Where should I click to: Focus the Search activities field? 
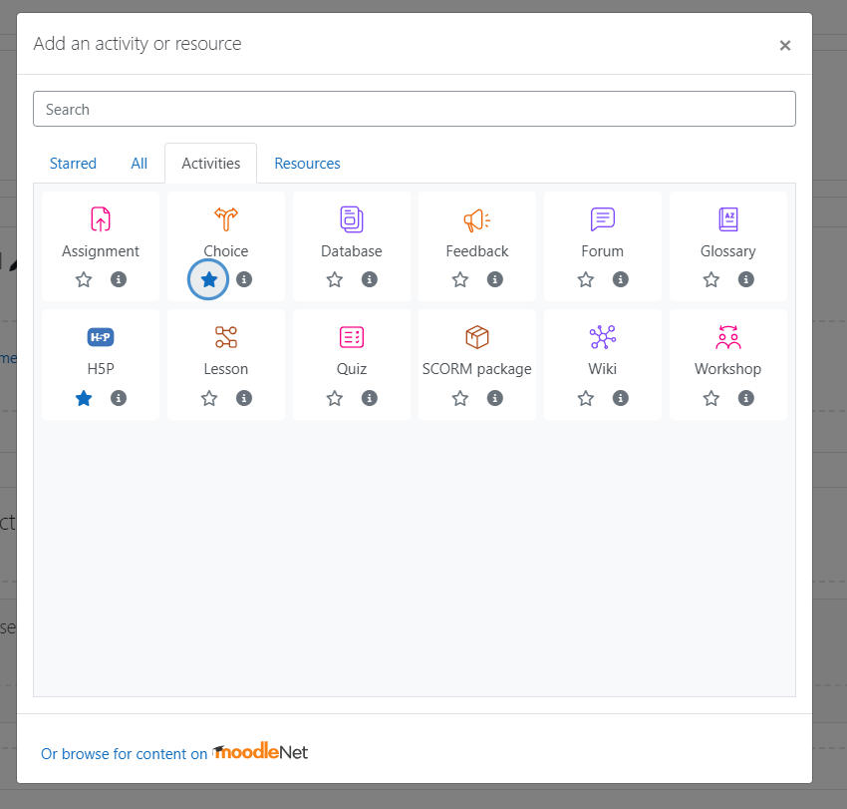coord(415,109)
